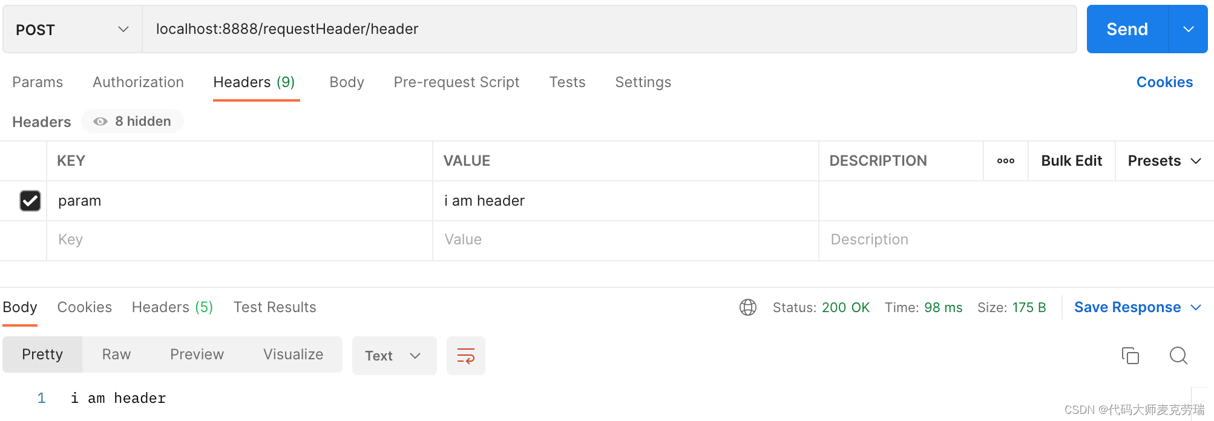This screenshot has height=421, width=1214.
Task: Open the request Body tab
Action: (x=347, y=82)
